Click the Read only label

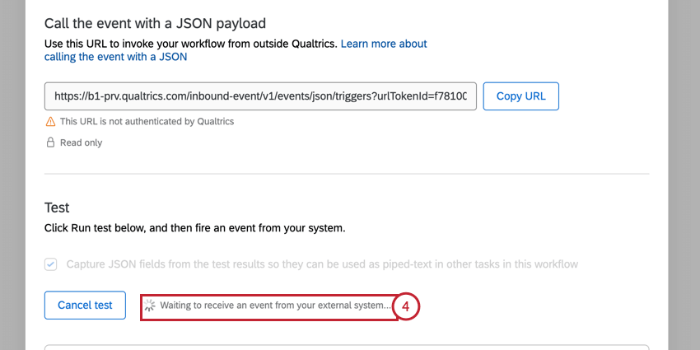[82, 142]
